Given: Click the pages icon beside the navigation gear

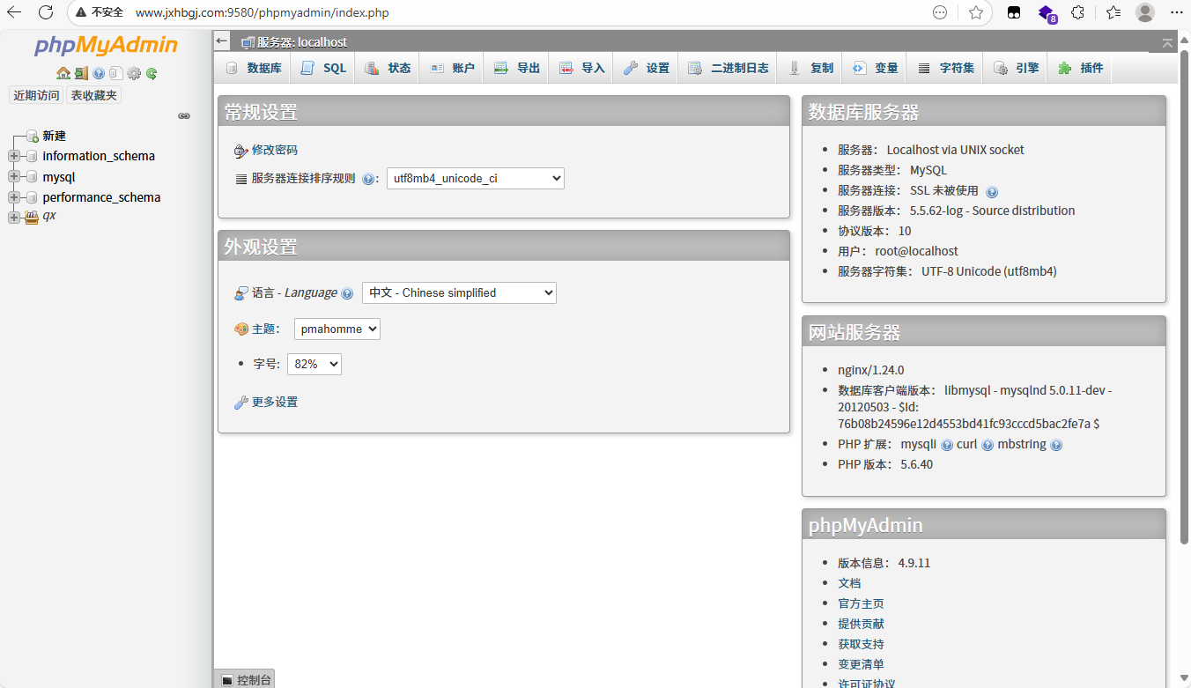Looking at the screenshot, I should 115,74.
